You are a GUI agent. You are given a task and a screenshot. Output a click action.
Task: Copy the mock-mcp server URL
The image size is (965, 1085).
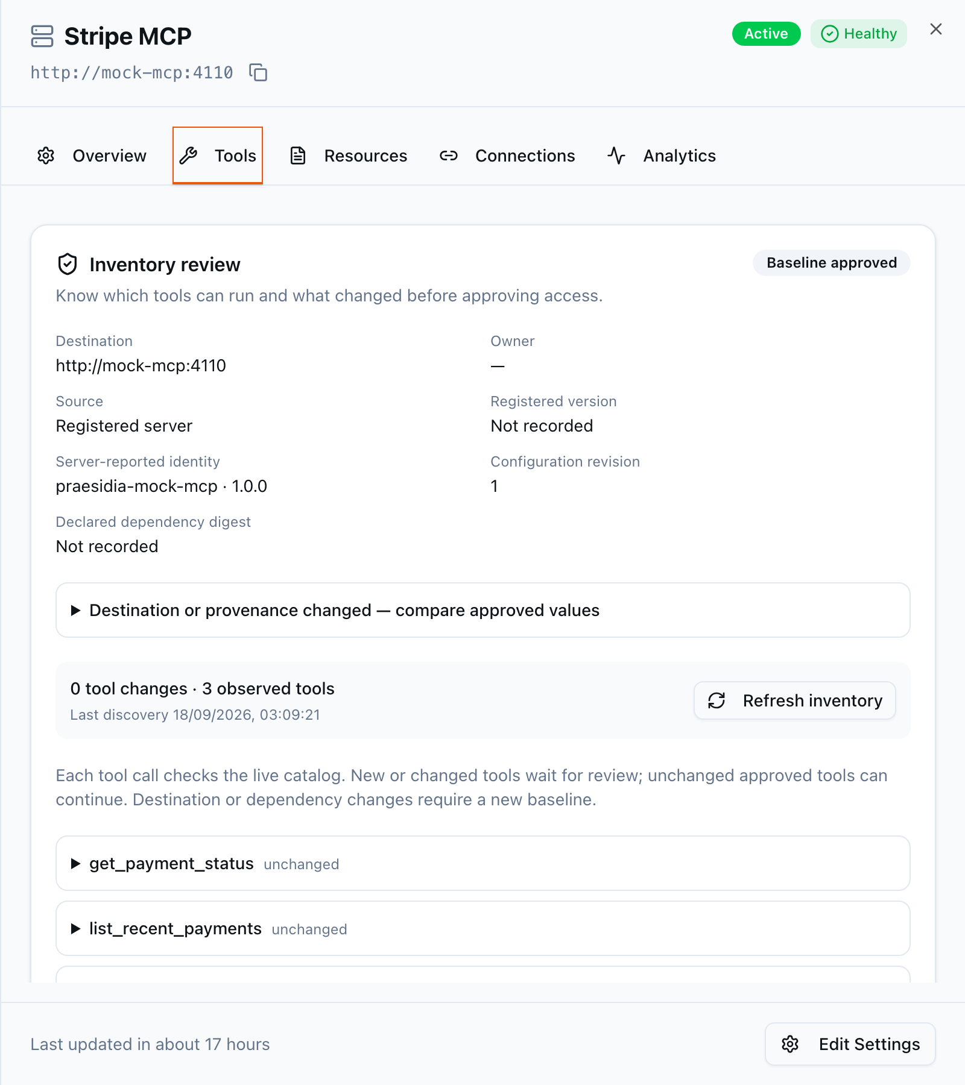258,72
